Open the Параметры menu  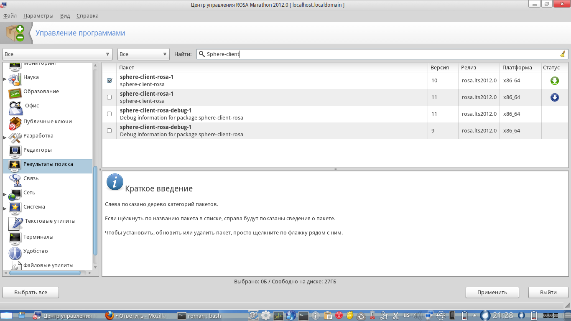38,16
